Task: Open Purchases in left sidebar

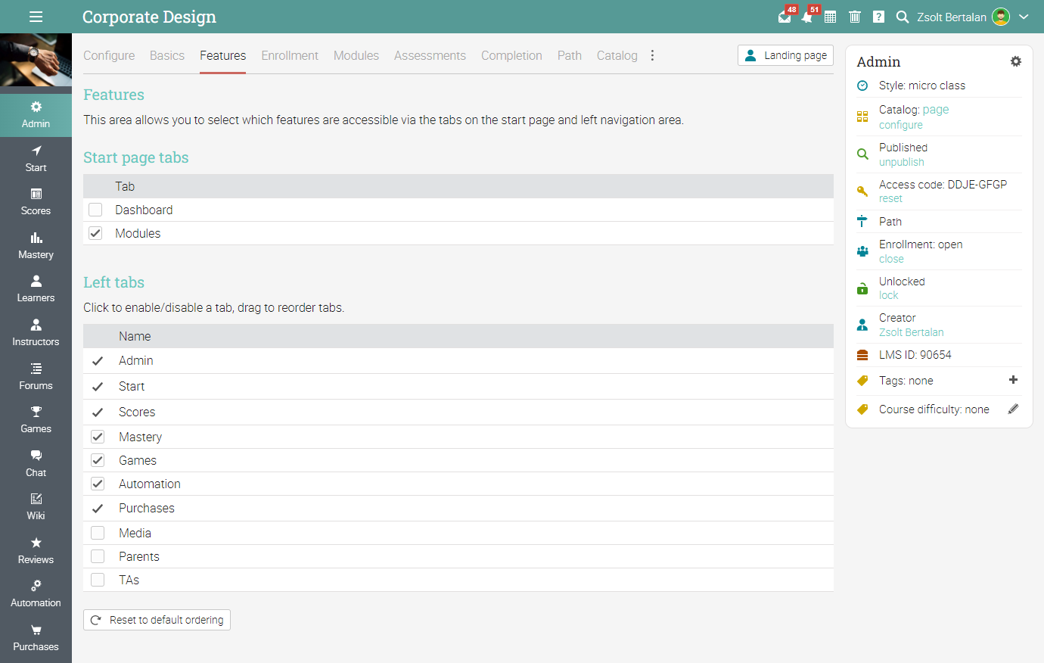Action: [x=36, y=638]
